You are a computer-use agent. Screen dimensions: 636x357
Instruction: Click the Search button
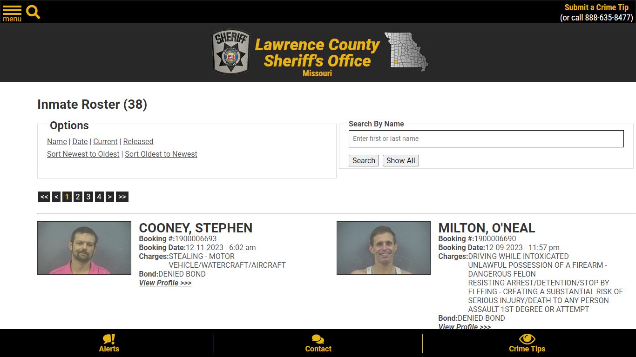tap(364, 160)
